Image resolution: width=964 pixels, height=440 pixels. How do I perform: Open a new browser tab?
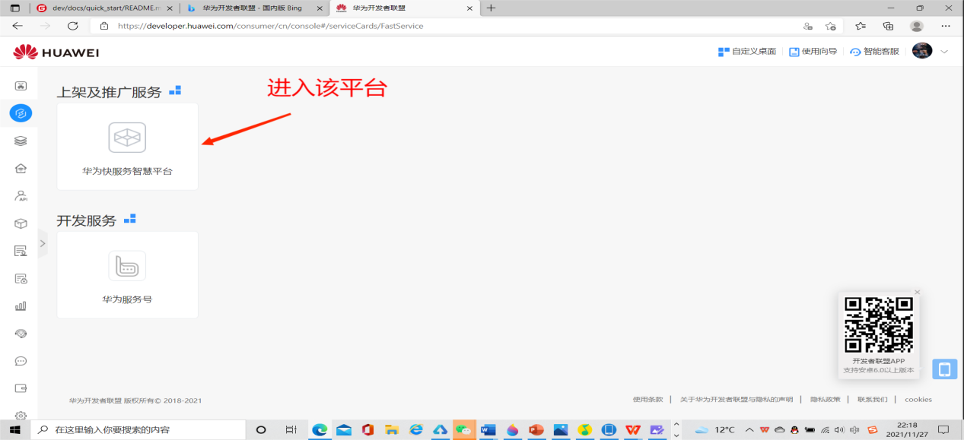(491, 8)
